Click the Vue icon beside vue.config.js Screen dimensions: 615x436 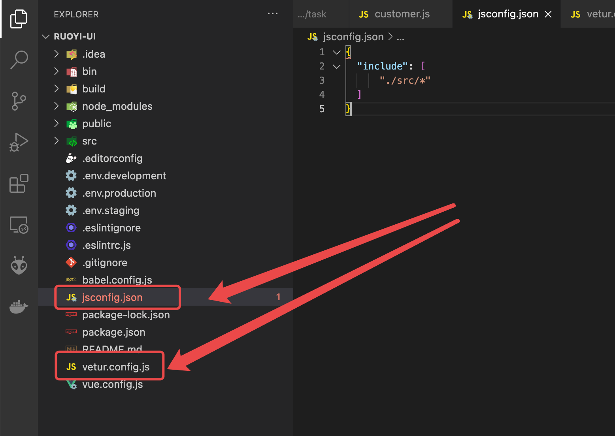coord(72,384)
